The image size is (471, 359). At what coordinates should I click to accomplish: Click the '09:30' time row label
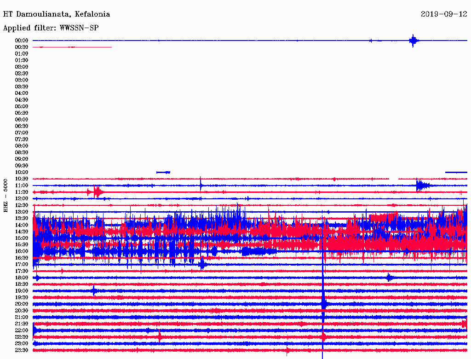click(22, 166)
